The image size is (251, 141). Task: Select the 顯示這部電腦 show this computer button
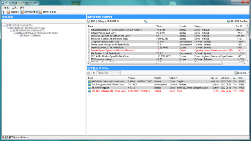coord(30,12)
